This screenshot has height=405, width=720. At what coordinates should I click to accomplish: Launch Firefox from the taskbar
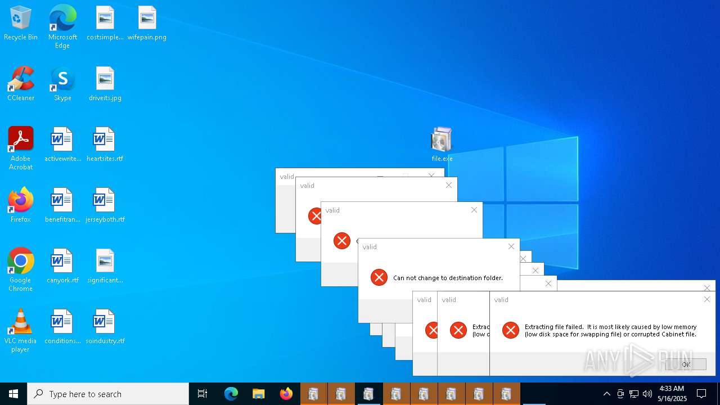point(286,394)
